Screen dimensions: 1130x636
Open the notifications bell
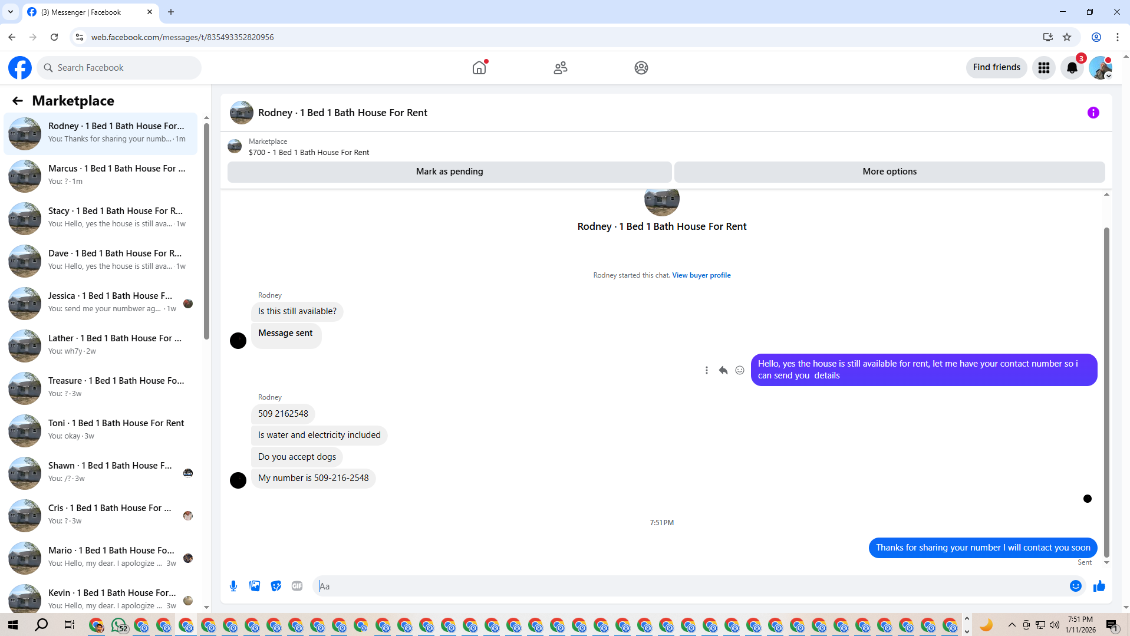(1072, 68)
